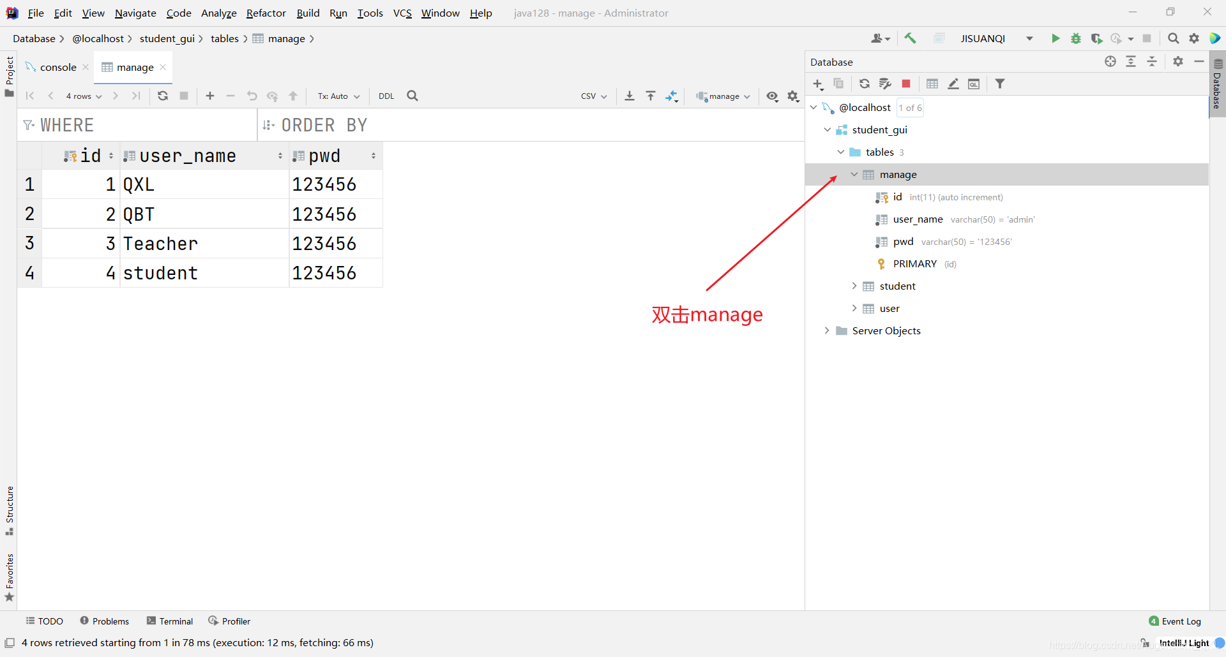Screen dimensions: 1226x657
Task: Go to last page of rows
Action: click(x=136, y=96)
